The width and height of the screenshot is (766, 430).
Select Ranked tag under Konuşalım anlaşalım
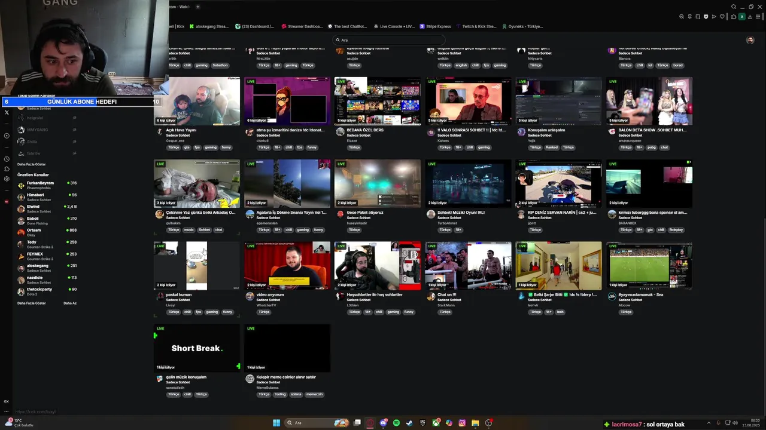coord(551,147)
